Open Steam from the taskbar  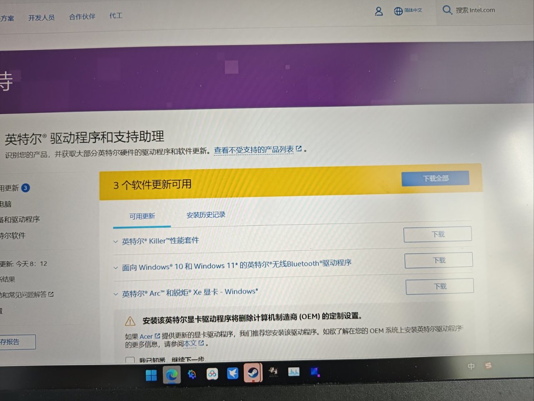(x=253, y=372)
